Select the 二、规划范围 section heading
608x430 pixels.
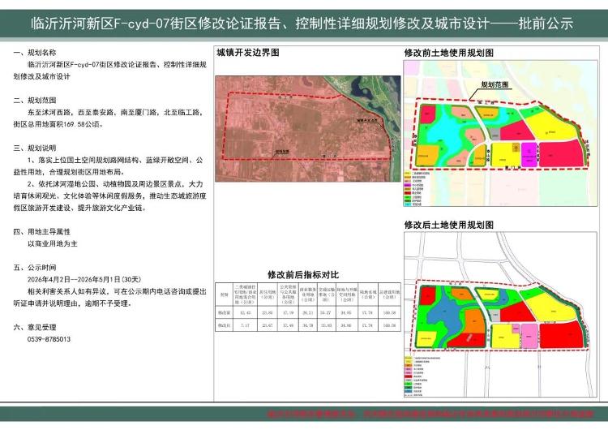point(37,101)
